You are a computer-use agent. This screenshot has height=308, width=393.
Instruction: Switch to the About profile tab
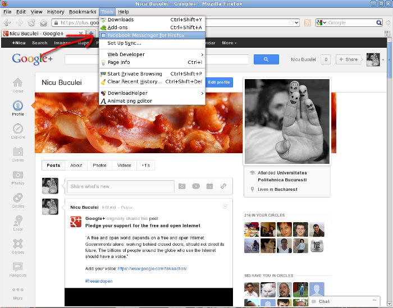76,166
